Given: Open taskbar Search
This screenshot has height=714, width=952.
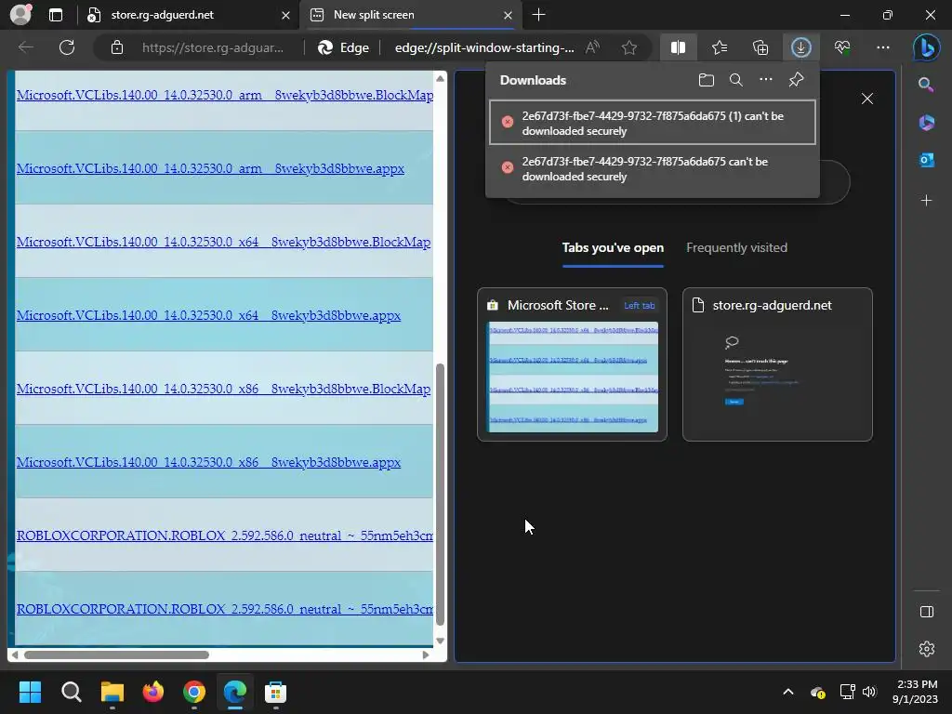Looking at the screenshot, I should pos(71,692).
